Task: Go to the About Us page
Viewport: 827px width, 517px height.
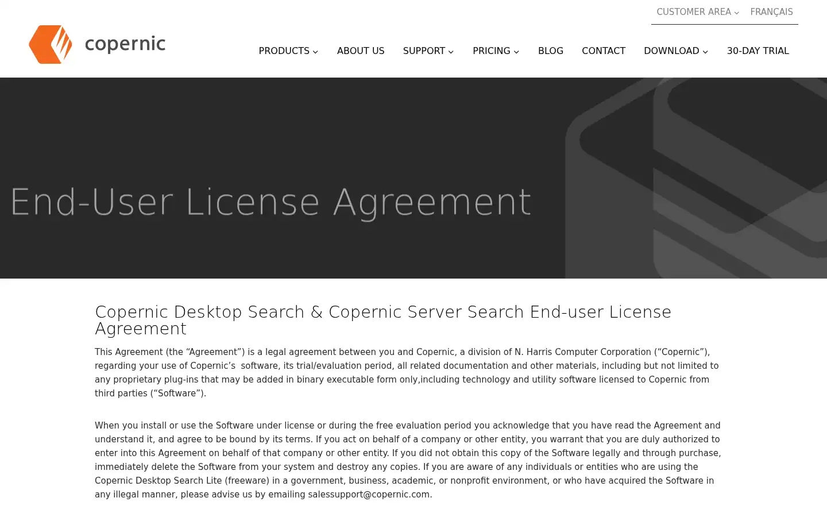Action: point(361,51)
